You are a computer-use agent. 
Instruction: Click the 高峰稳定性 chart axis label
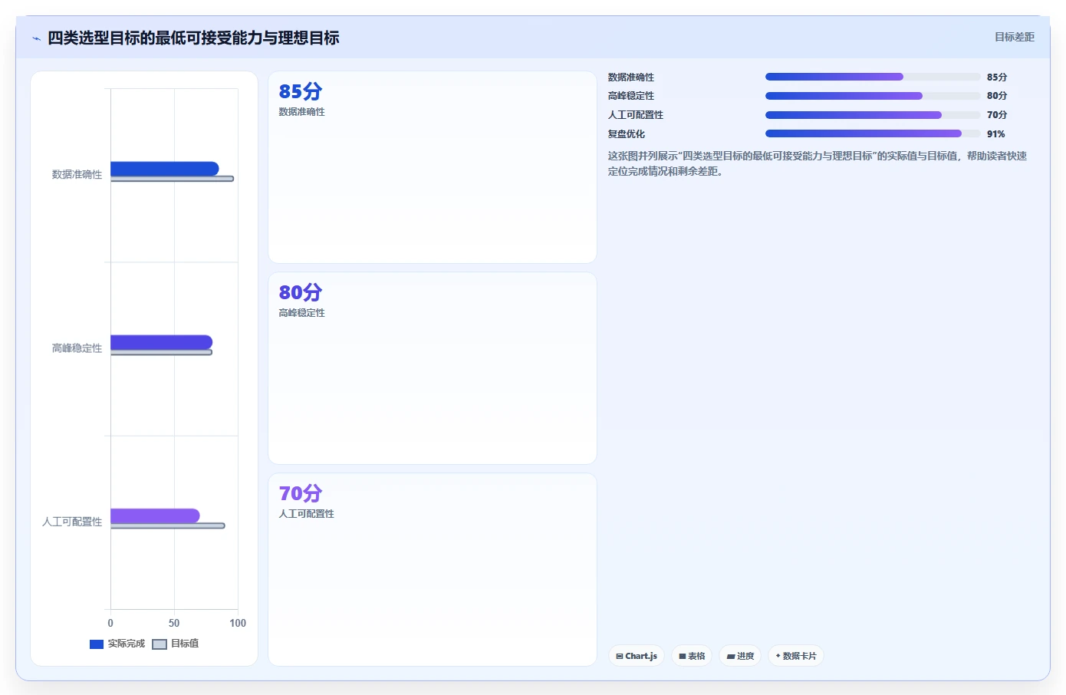coord(77,348)
